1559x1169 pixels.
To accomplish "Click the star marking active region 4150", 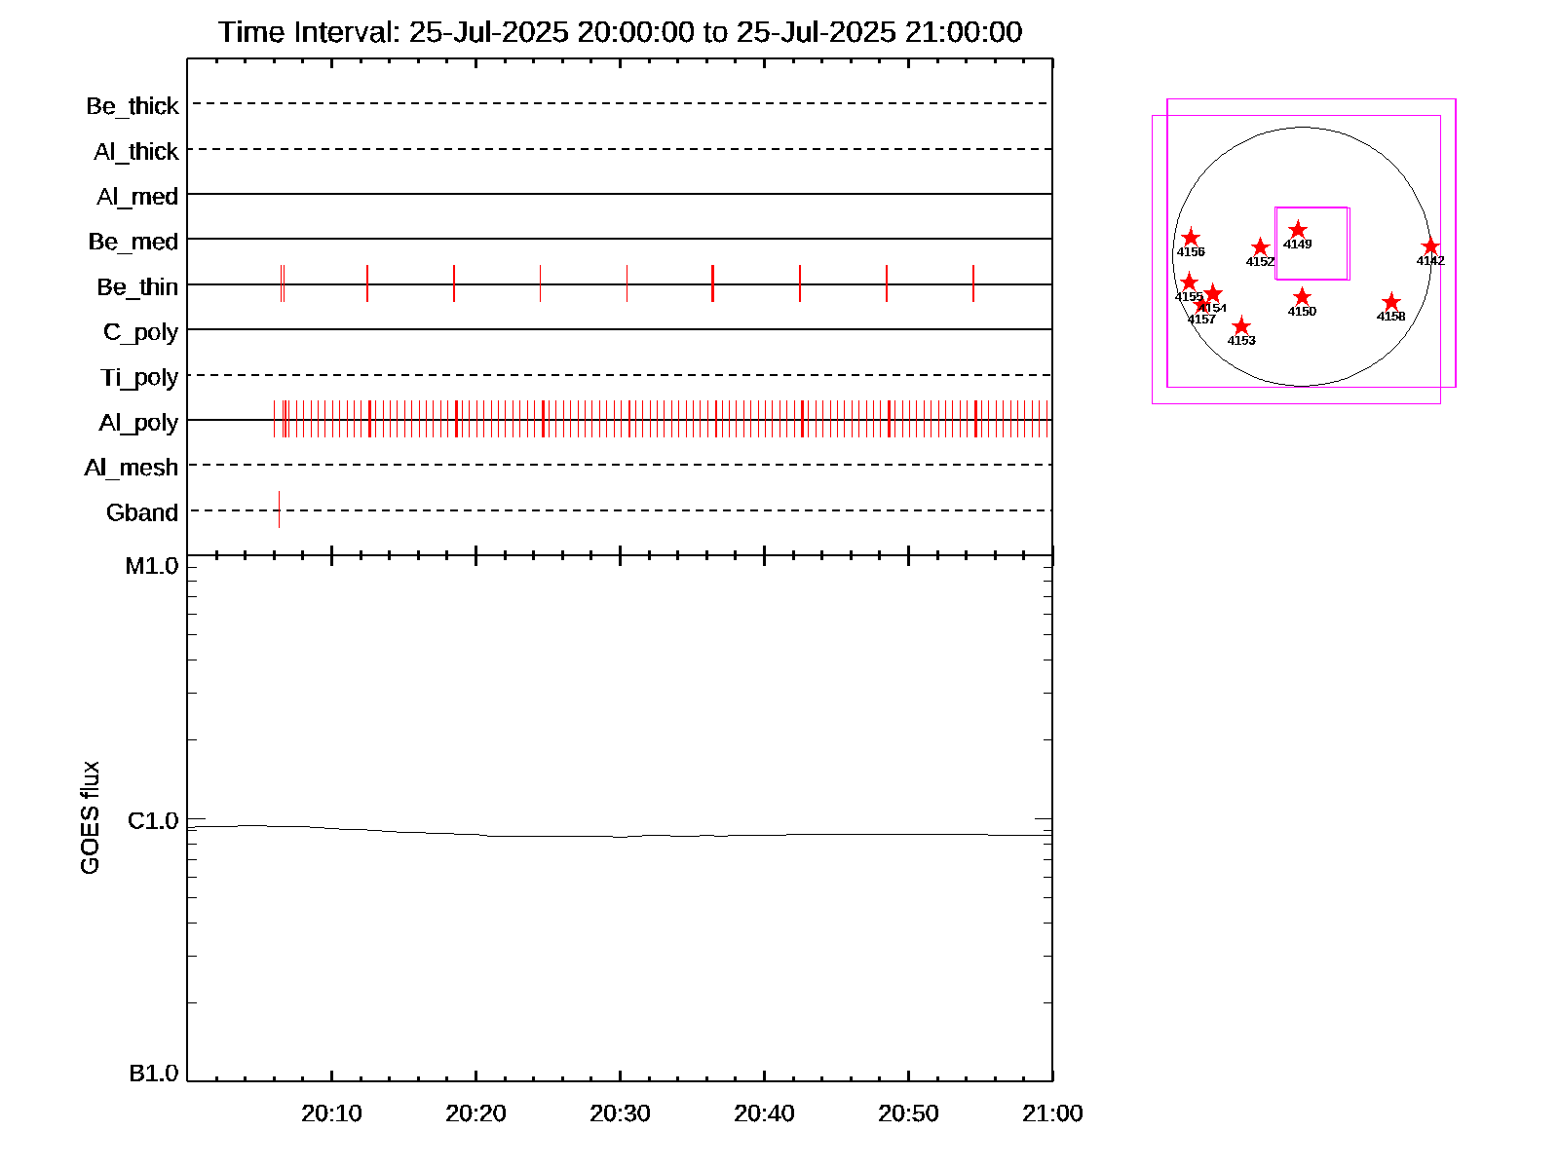I will 1303,297.
